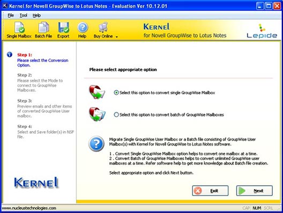The image size is (283, 213).
Task: Open the Batch File toolbar icon
Action: point(43,27)
